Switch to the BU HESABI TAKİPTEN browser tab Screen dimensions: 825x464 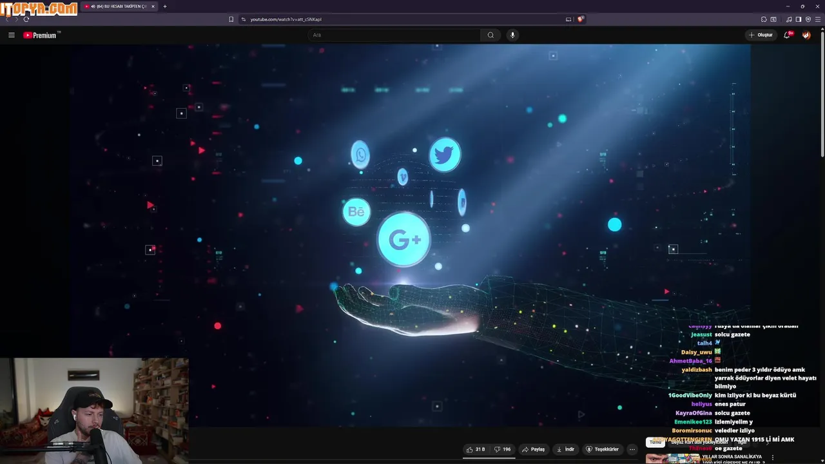(x=119, y=6)
